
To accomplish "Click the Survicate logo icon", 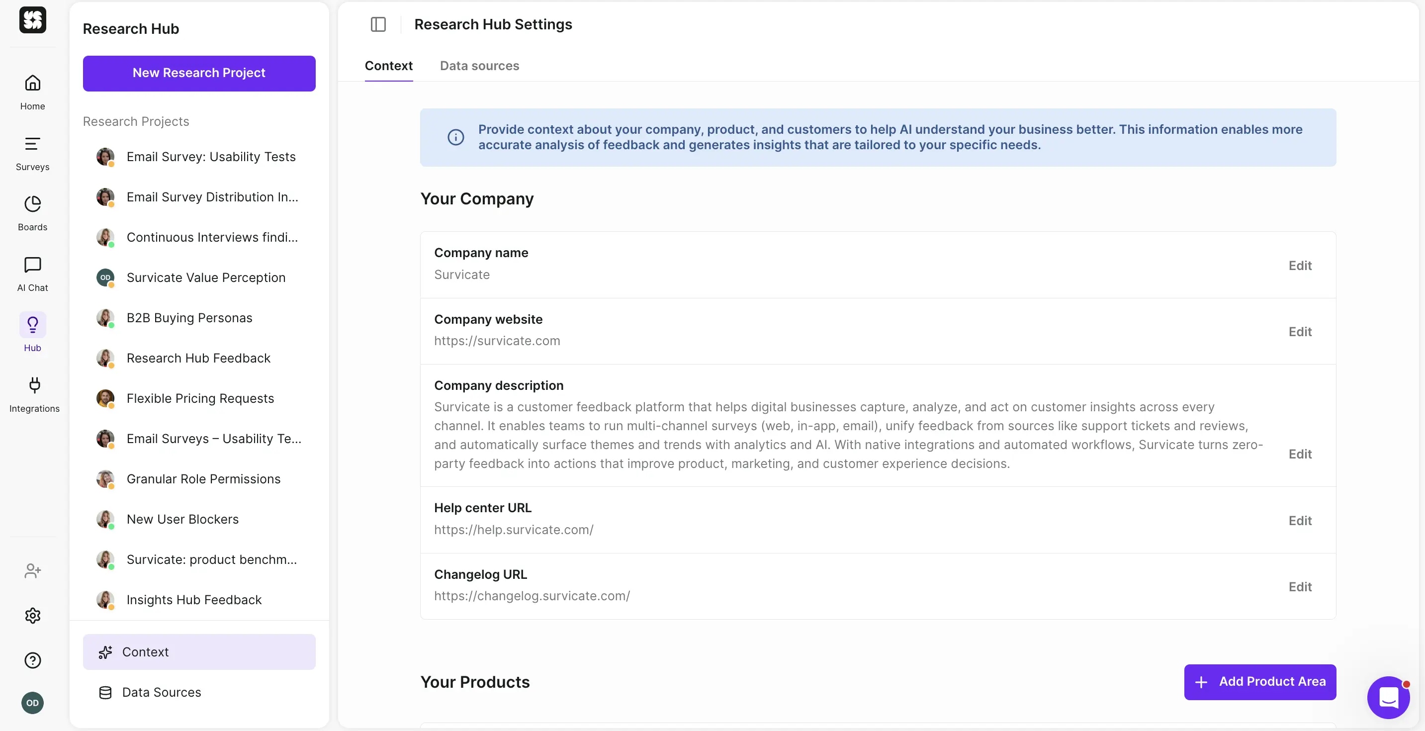I will point(33,20).
